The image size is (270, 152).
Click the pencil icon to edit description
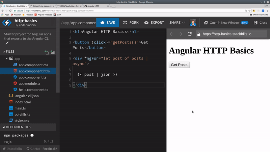point(7,43)
